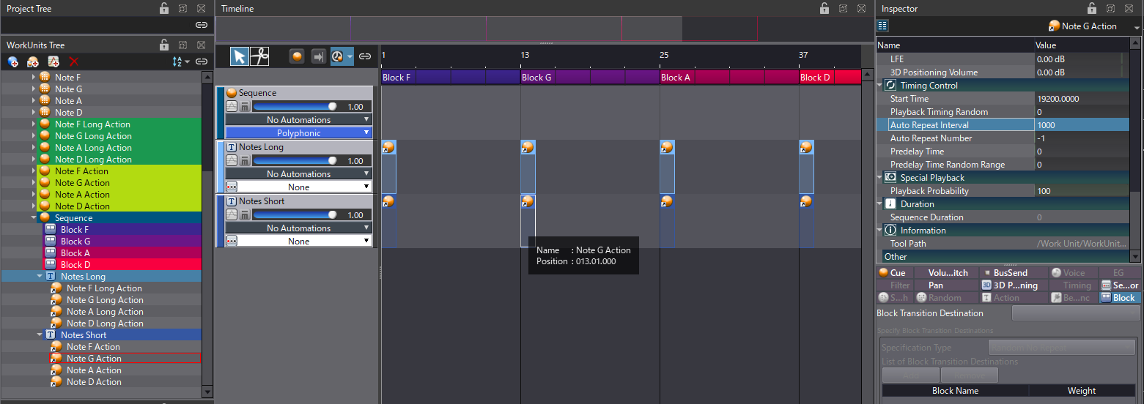Toggle the mute icon on Notes Long track

[245, 160]
